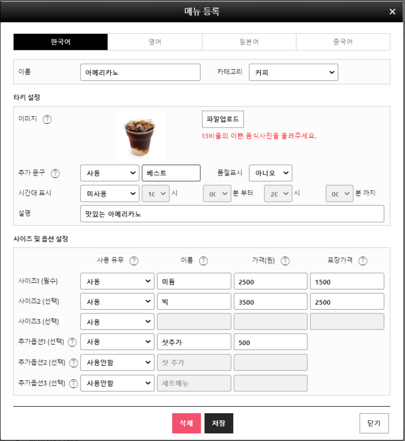Screen dimensions: 405x441
Task: Open 사이즈3 (선택) usage dropdown
Action: click(117, 322)
